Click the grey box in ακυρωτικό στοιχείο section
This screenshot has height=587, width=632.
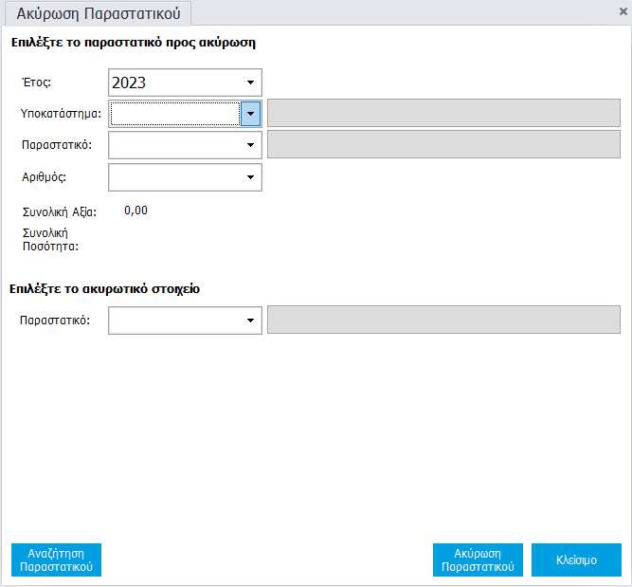click(443, 321)
